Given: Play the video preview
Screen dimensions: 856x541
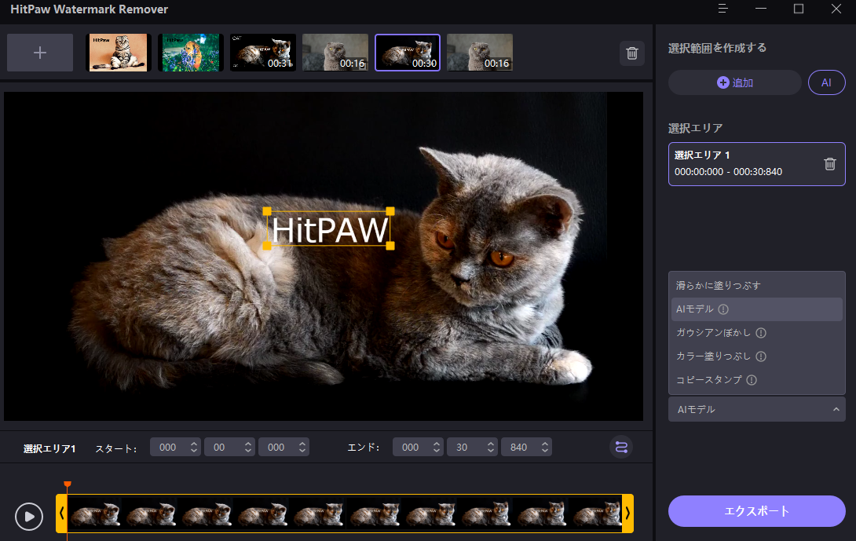Looking at the screenshot, I should (x=29, y=517).
